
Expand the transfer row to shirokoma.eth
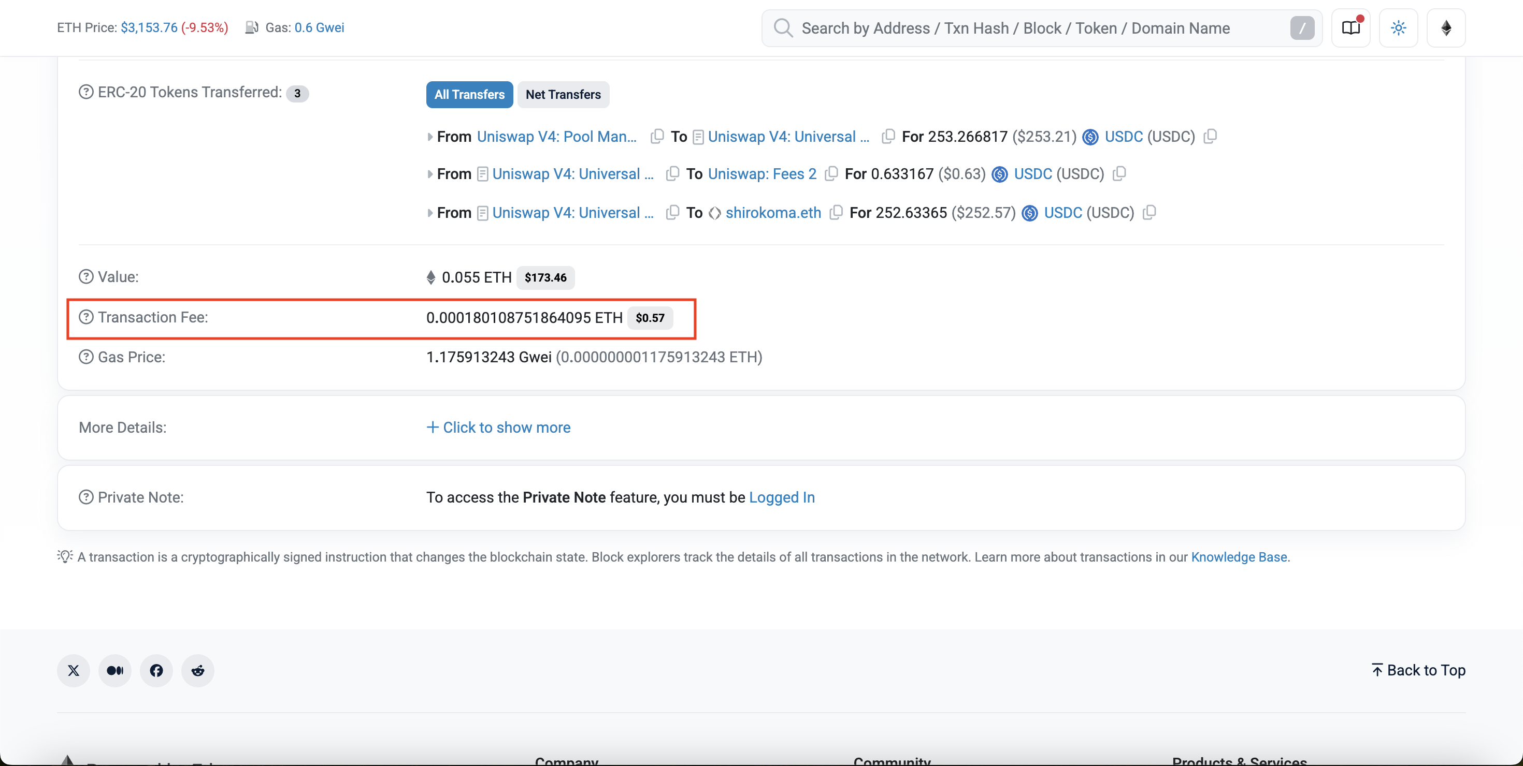(x=430, y=213)
